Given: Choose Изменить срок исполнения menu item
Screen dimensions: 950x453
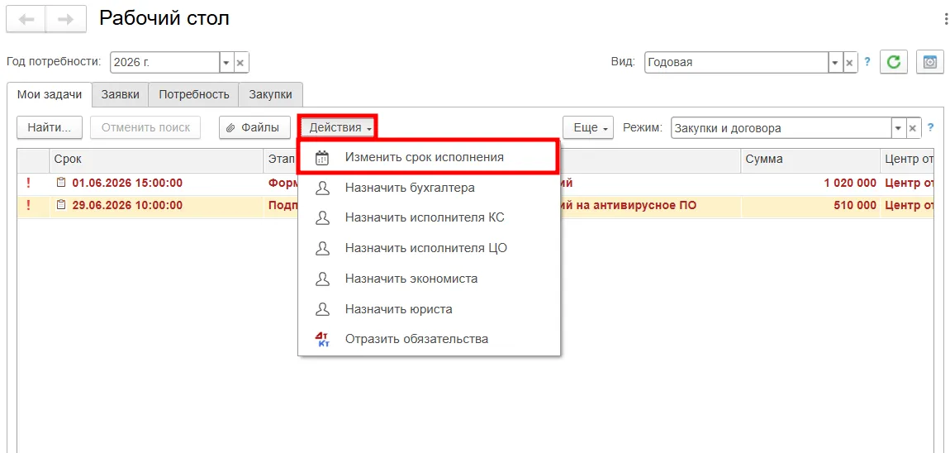Looking at the screenshot, I should pos(429,158).
